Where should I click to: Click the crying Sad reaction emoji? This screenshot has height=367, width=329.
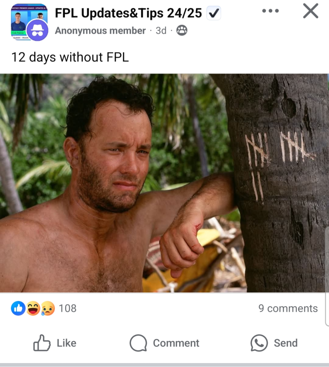pos(48,308)
